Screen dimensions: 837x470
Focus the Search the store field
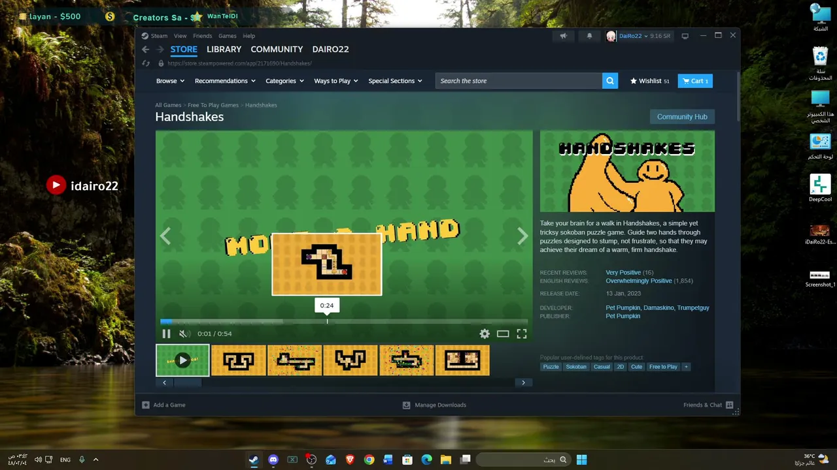pyautogui.click(x=519, y=81)
